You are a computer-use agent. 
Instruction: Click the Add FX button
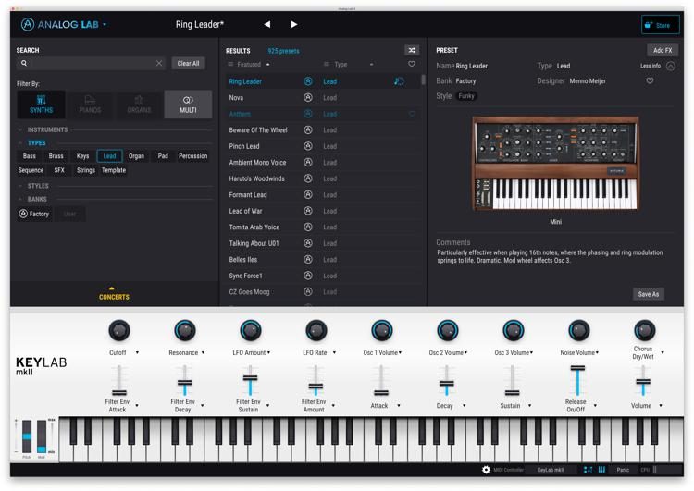coord(663,51)
